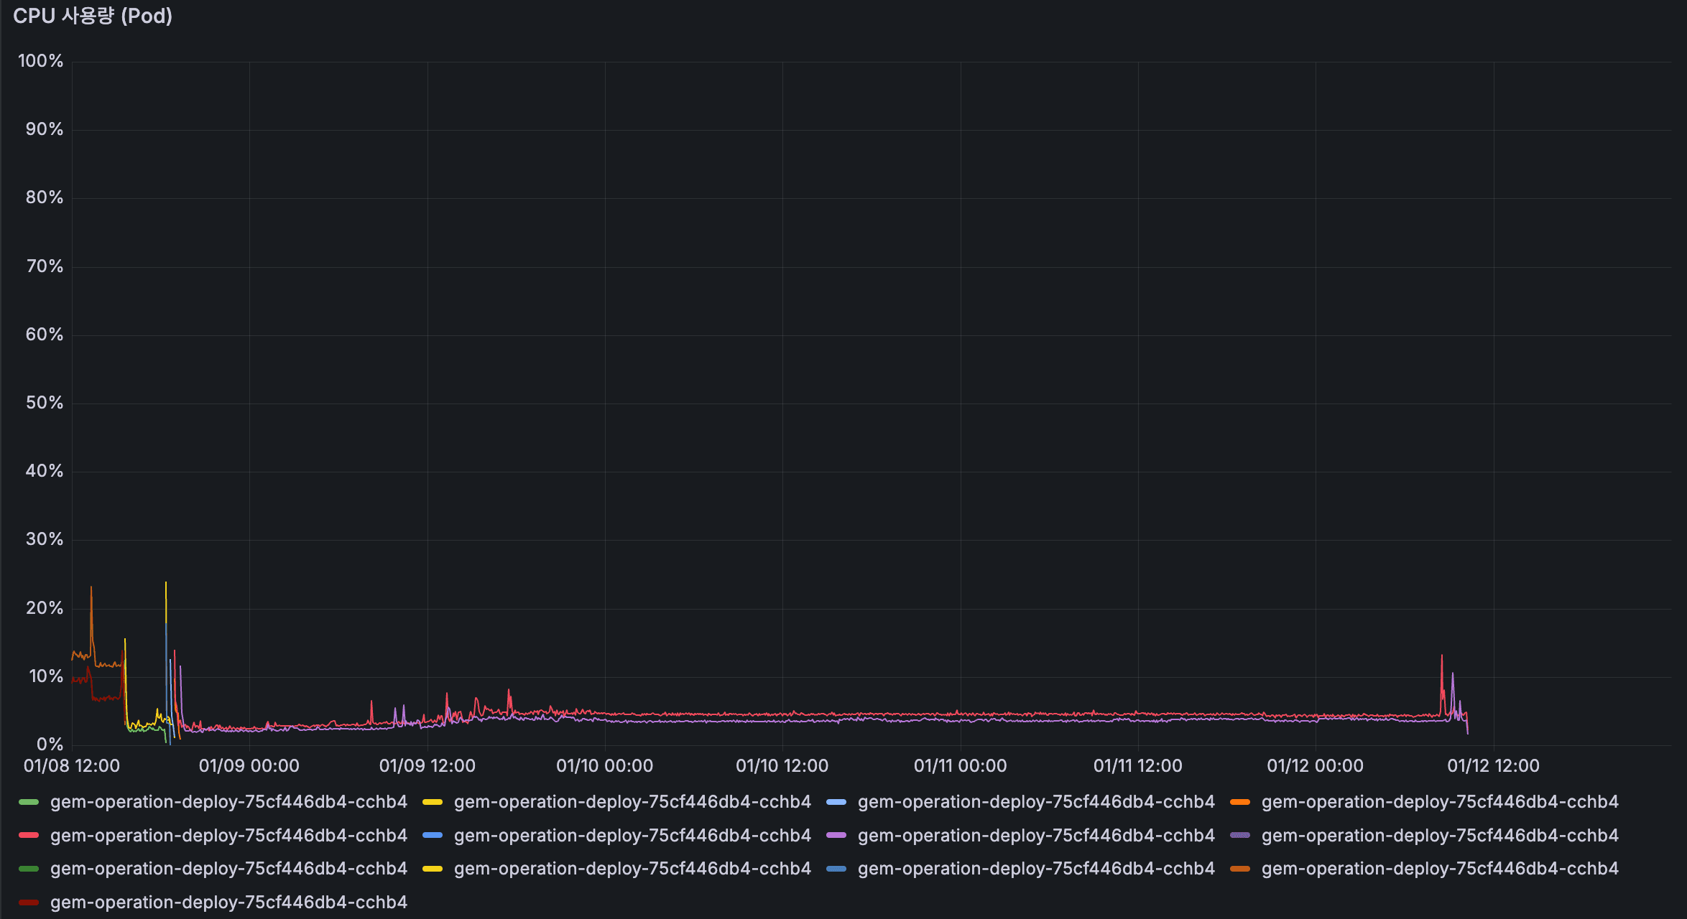Click the 50% y-axis tick label
1687x919 pixels.
coord(45,403)
